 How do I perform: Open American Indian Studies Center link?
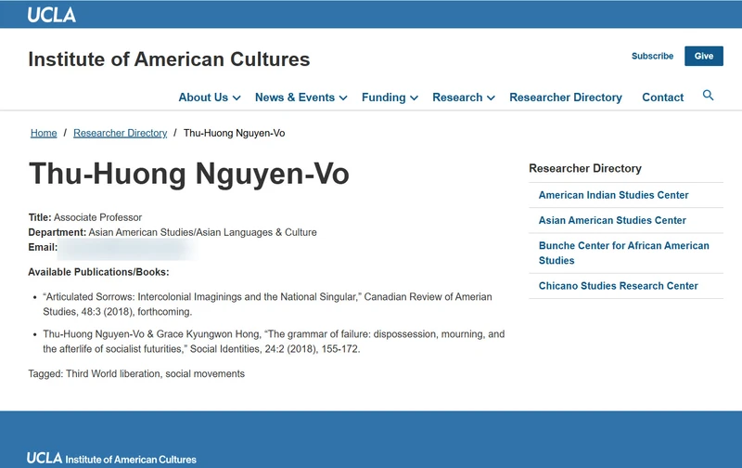tap(613, 195)
